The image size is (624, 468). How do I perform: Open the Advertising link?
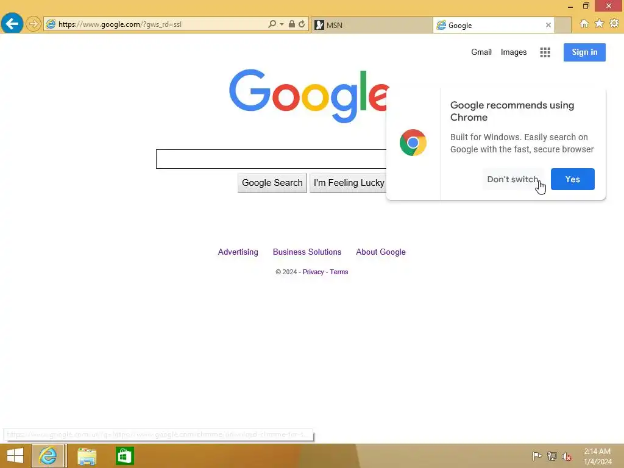(x=238, y=252)
